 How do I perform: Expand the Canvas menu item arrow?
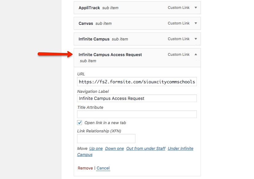coord(196,23)
